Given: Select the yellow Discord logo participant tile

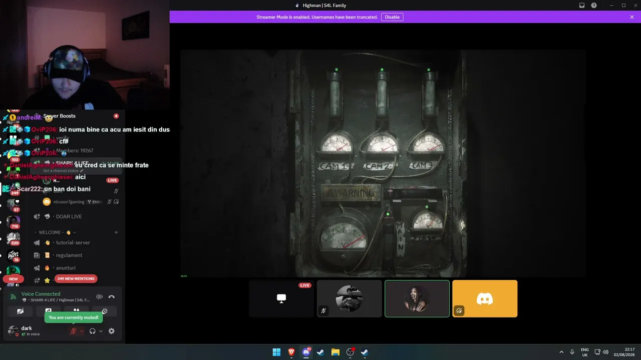Looking at the screenshot, I should pos(485,298).
